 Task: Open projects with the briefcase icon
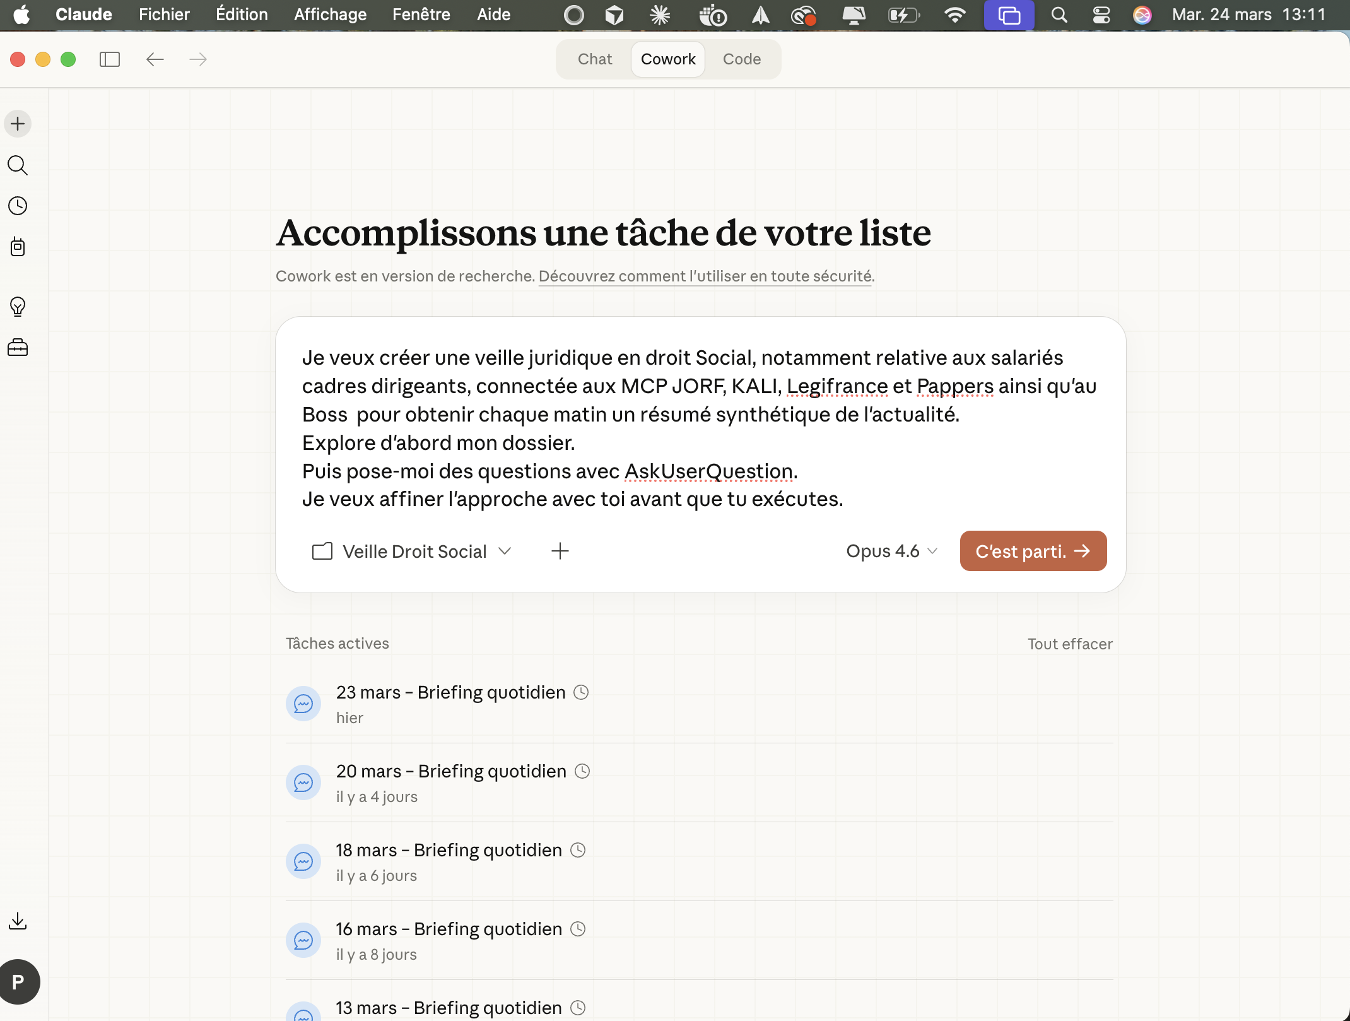[18, 347]
